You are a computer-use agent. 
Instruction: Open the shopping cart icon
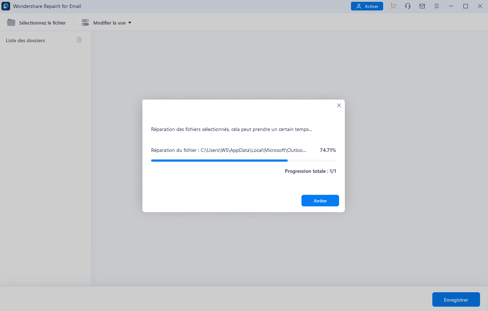click(x=393, y=6)
